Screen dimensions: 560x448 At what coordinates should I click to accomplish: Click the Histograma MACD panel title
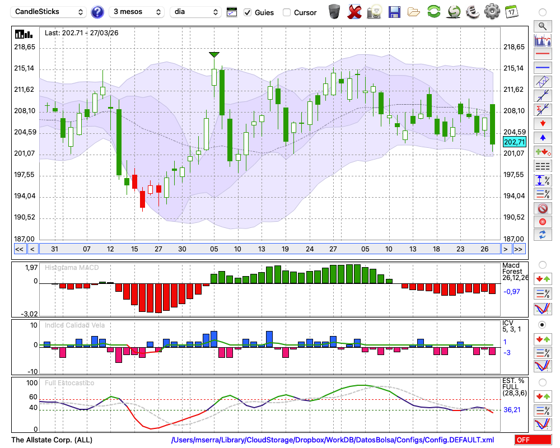72,268
